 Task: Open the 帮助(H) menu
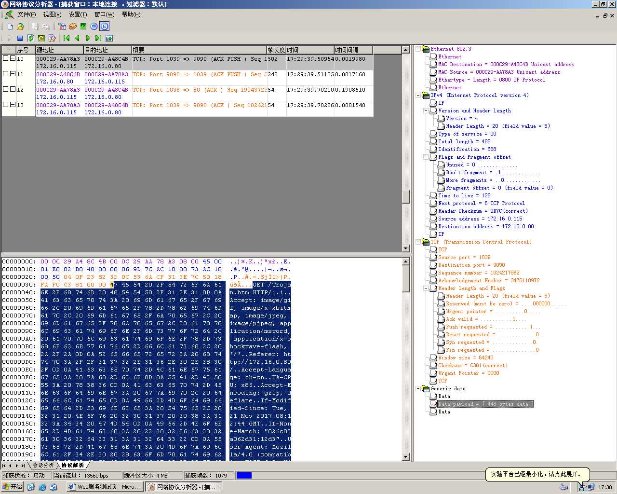[131, 14]
